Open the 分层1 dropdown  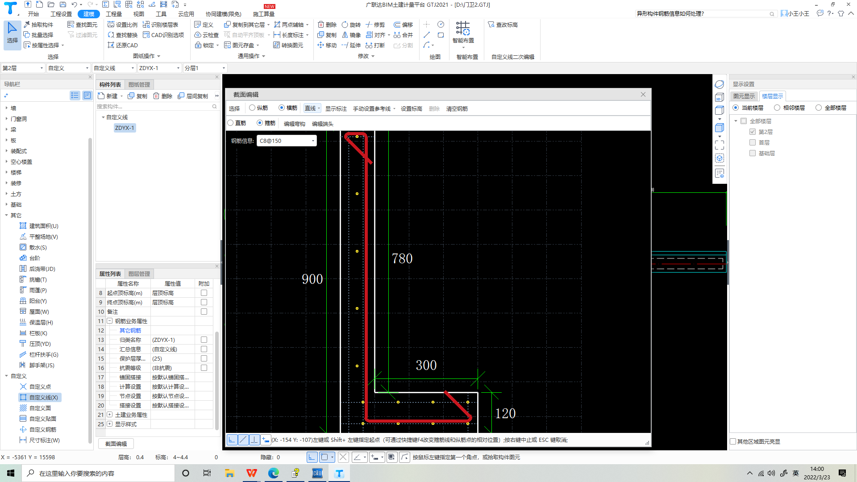205,68
